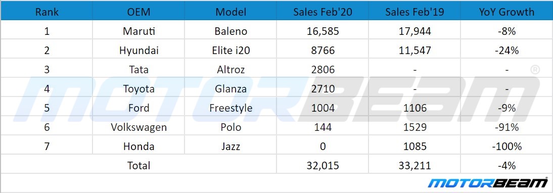
Task: Click the Model column header
Action: click(231, 12)
